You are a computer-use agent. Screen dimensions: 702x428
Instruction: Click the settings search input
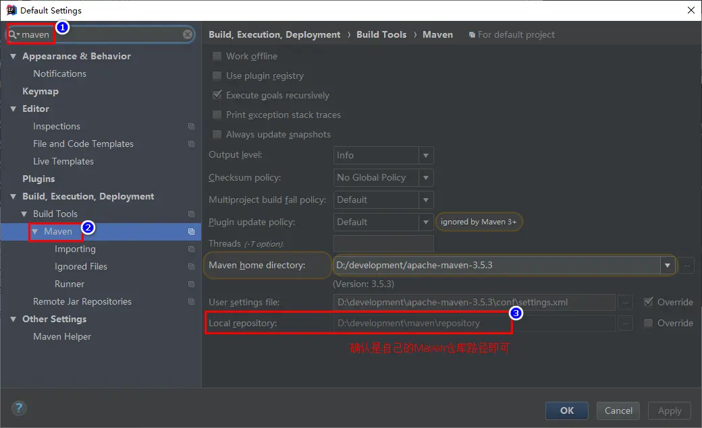tap(101, 34)
